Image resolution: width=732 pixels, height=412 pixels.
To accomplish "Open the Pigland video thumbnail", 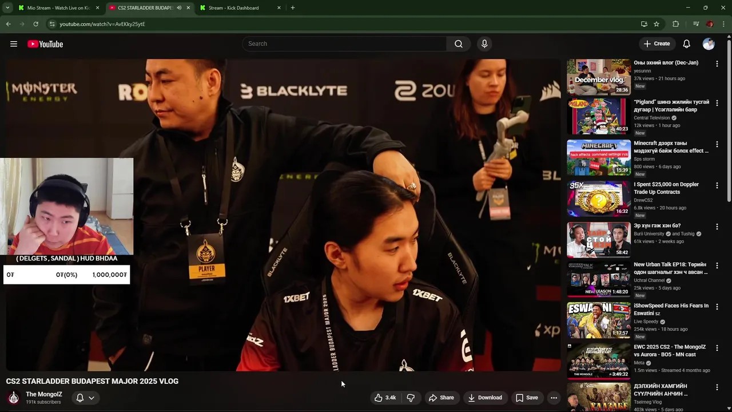I will point(599,116).
